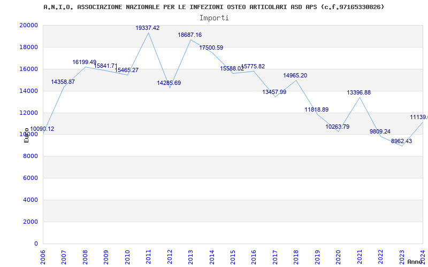The width and height of the screenshot is (428, 267).
Task: Click the 18000 y-axis tick label
Action: [29, 47]
